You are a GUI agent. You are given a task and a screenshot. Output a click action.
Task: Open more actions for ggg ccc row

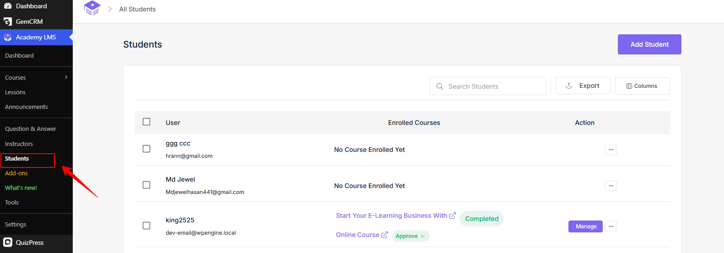[x=611, y=150]
